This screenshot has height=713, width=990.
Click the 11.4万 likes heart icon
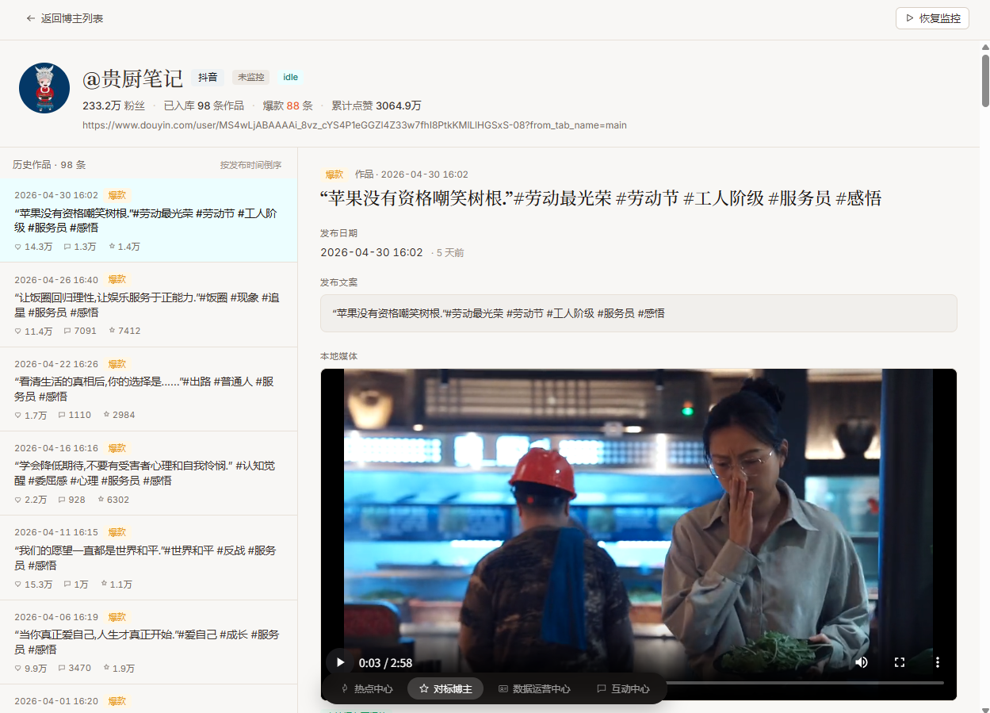(x=18, y=331)
